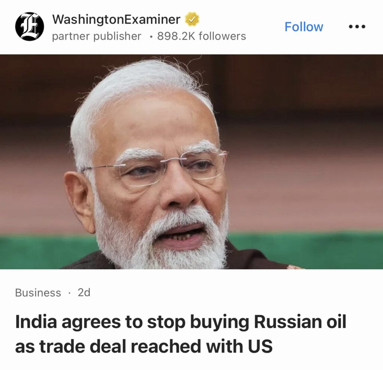Viewport: 383px width, 370px height.
Task: Show post options via ellipsis icon
Action: coord(357,27)
